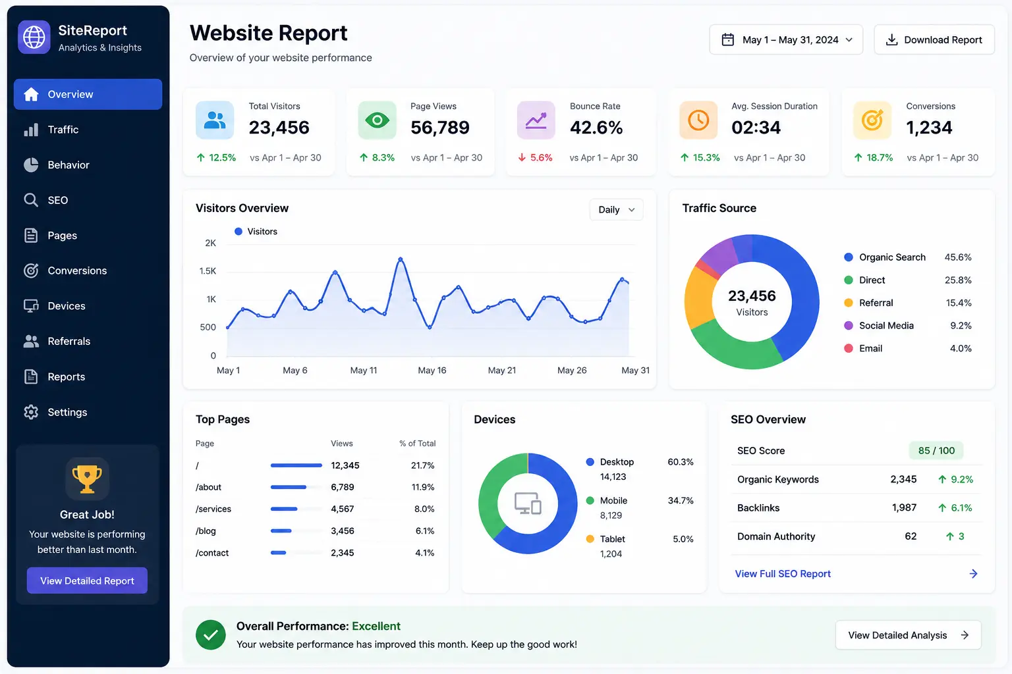Click the Backlinks value 1,987
The image size is (1012, 674).
click(x=904, y=507)
